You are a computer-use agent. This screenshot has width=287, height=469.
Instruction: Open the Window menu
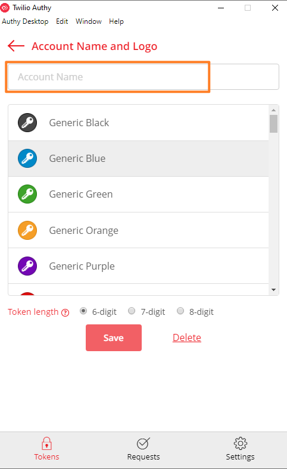[x=89, y=21]
